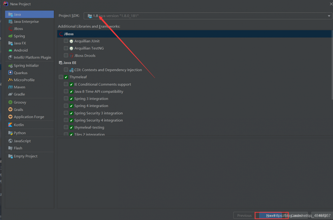The width and height of the screenshot is (333, 220).
Task: Select the Java project type
Action: coord(29,14)
